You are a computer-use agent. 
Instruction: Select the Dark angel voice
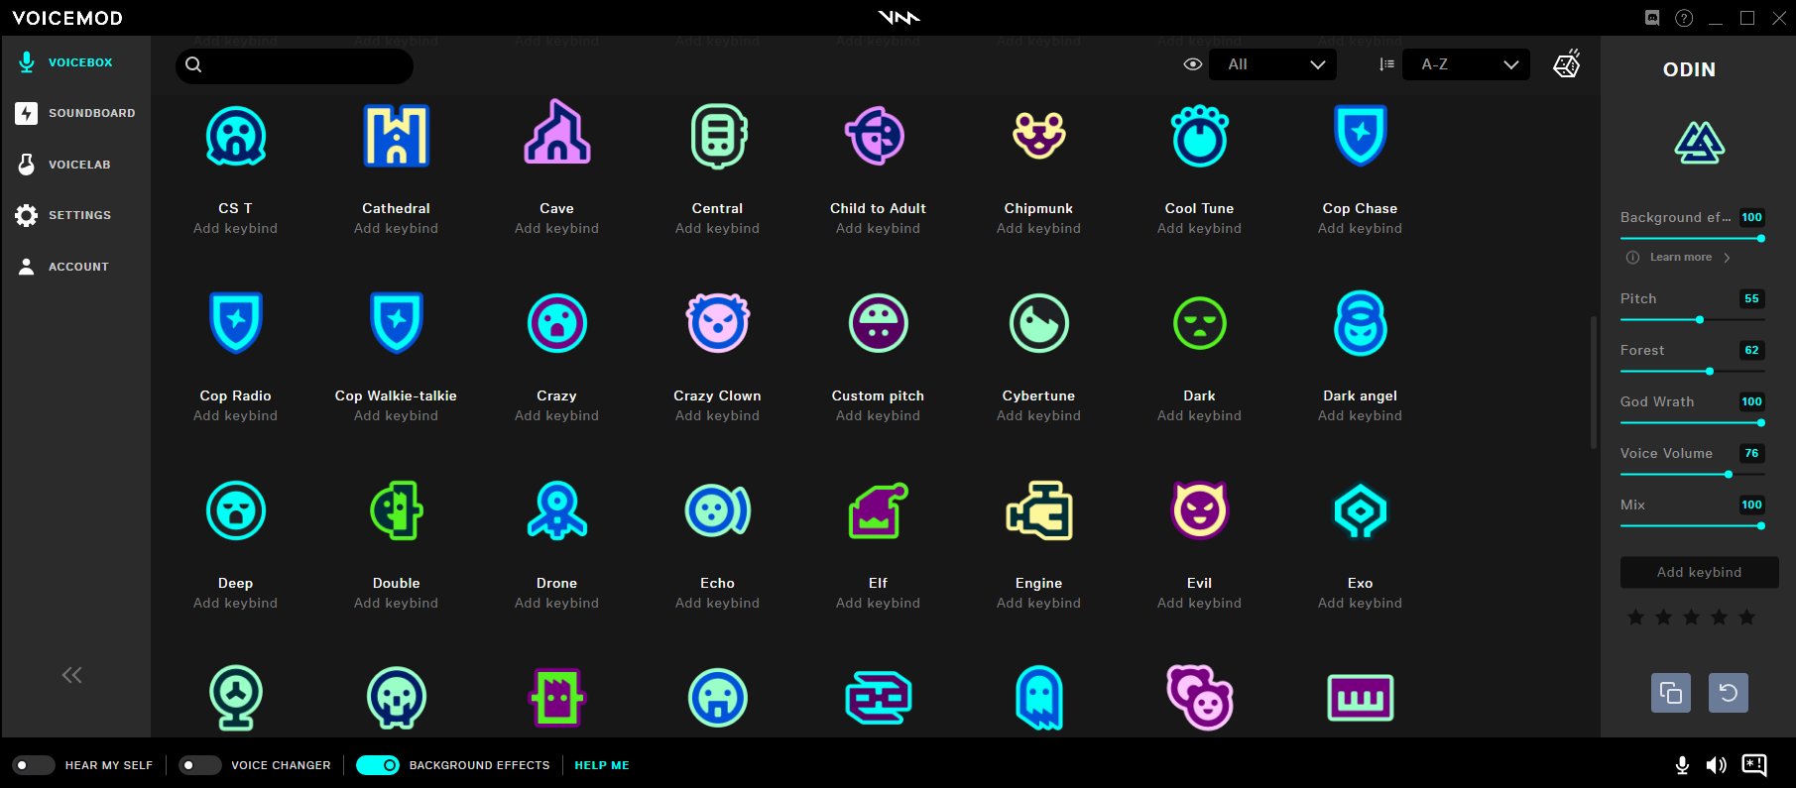(1361, 323)
